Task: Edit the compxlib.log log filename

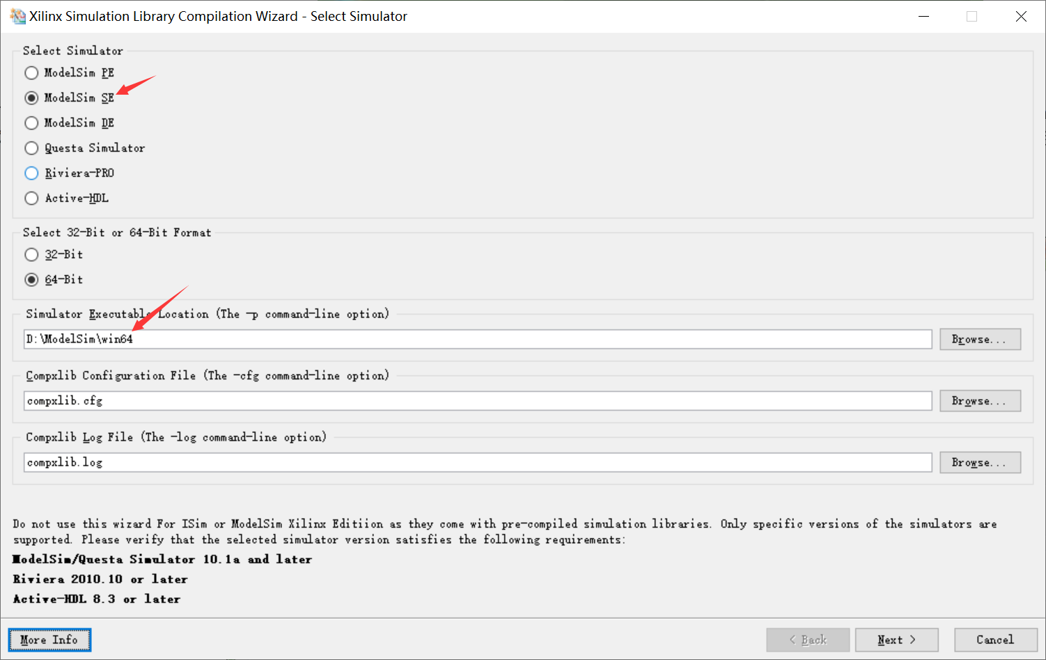Action: (x=478, y=462)
